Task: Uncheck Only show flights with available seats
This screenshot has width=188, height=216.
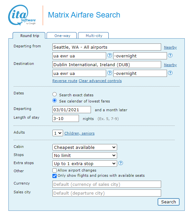Action: coord(55,176)
